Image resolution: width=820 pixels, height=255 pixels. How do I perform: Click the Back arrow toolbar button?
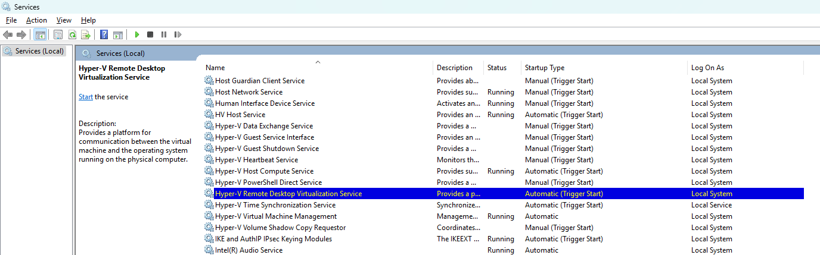point(8,34)
